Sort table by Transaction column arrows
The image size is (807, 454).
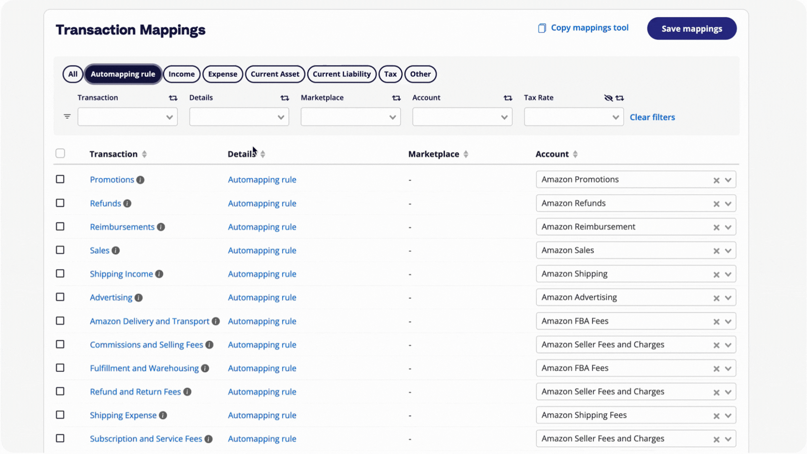(144, 154)
